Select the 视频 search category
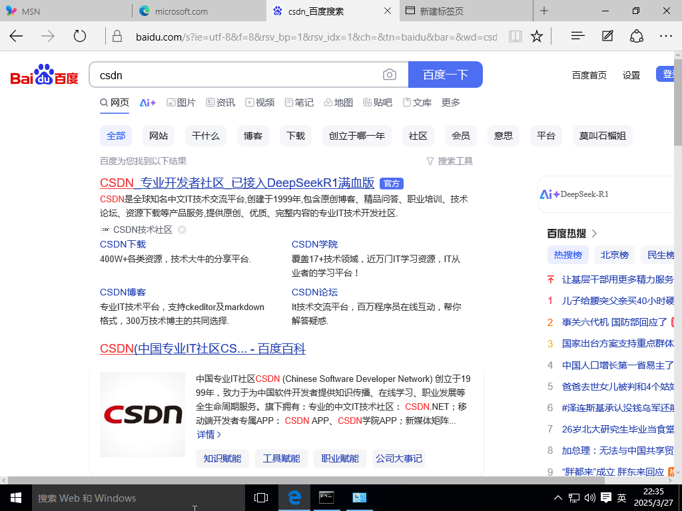Viewport: 682px width, 511px height. coord(260,102)
